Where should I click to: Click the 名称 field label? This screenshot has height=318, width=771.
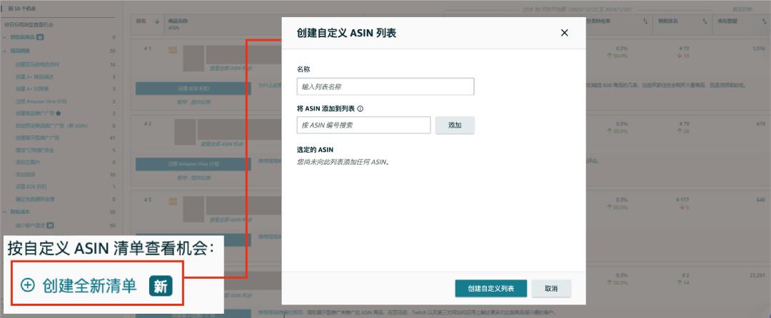coord(303,69)
